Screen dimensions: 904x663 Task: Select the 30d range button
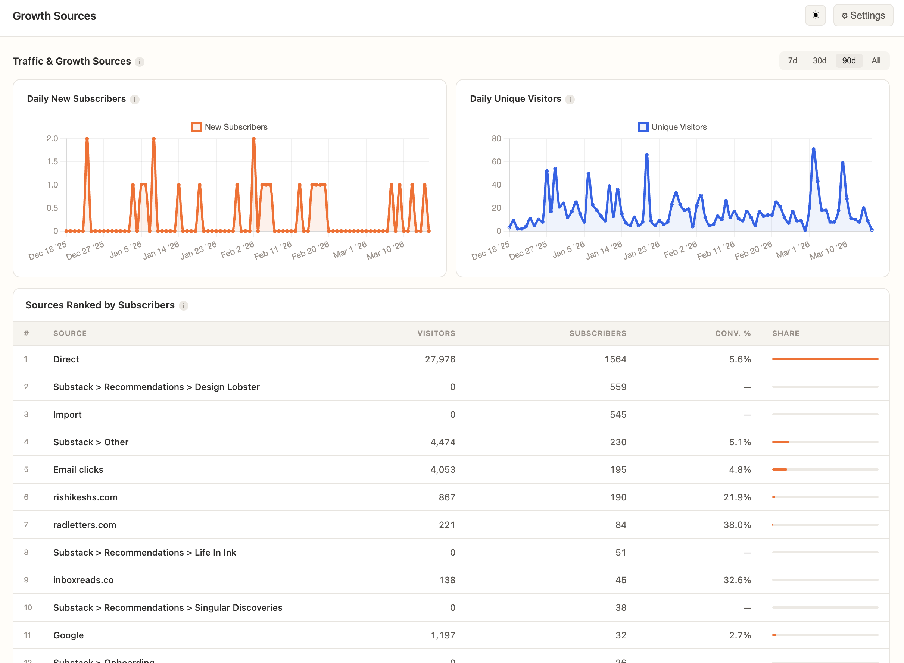pyautogui.click(x=819, y=61)
